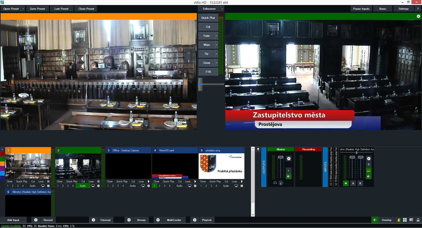422x228 pixels.
Task: Pin the audio mixer panel
Action: pos(258,149)
